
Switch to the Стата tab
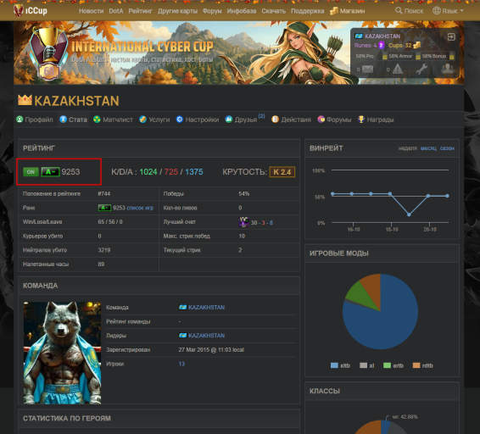pos(74,120)
